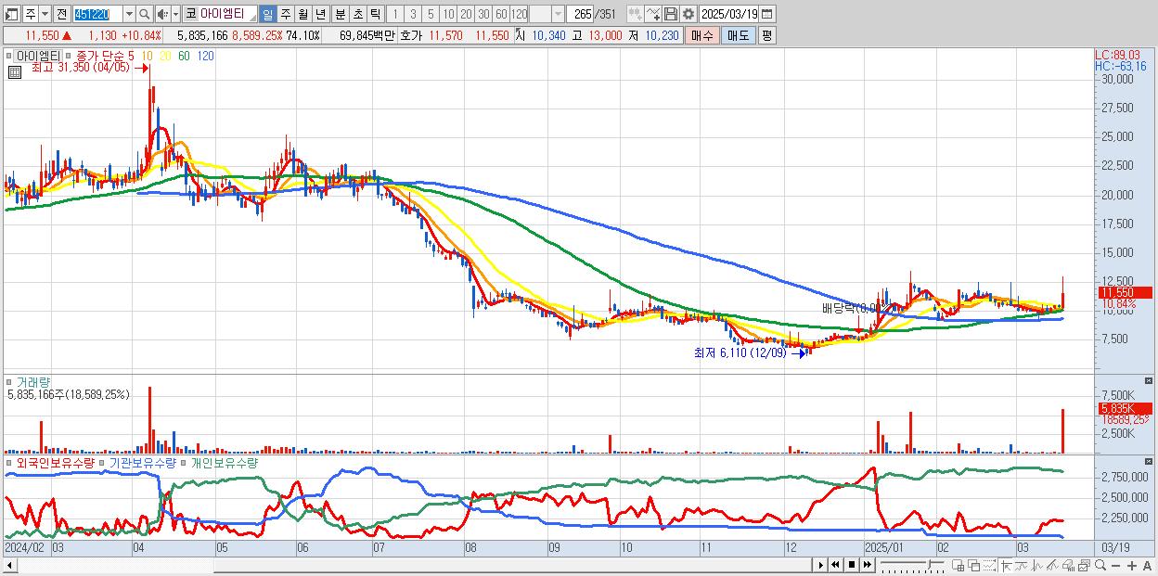The image size is (1158, 576).
Task: Select the 30 interval button
Action: (x=483, y=14)
